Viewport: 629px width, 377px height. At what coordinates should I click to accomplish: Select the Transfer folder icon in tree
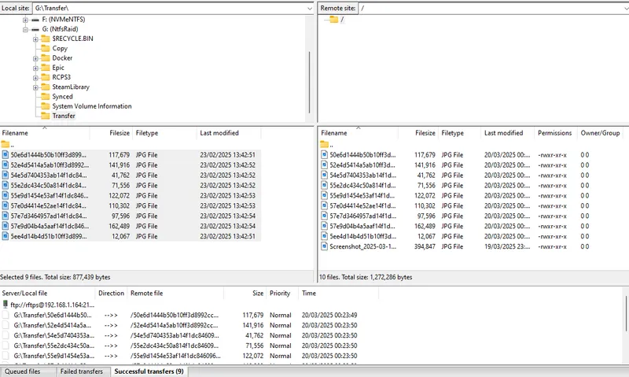(x=46, y=116)
